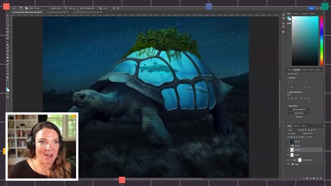Click the align top edges icon
This screenshot has width=331, height=186.
pos(302,99)
